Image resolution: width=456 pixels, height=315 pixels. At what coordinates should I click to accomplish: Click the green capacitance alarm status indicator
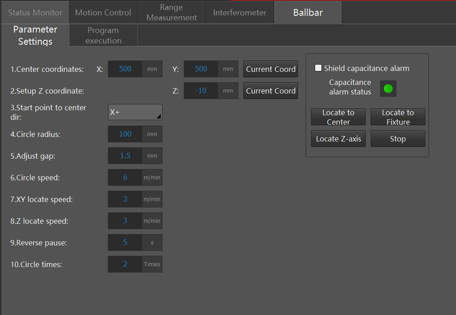pyautogui.click(x=388, y=89)
